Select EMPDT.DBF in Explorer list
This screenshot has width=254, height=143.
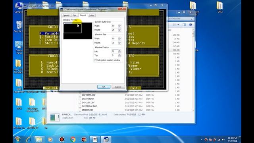point(87,110)
